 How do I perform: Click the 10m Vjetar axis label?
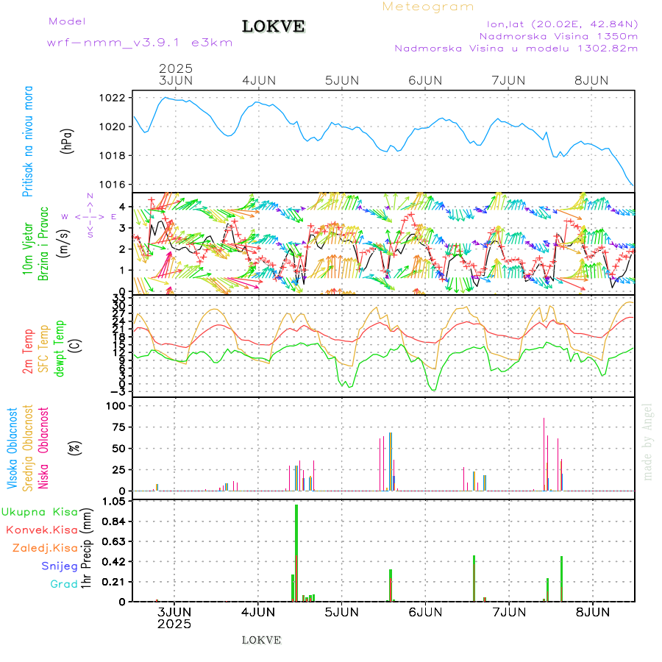tap(28, 241)
